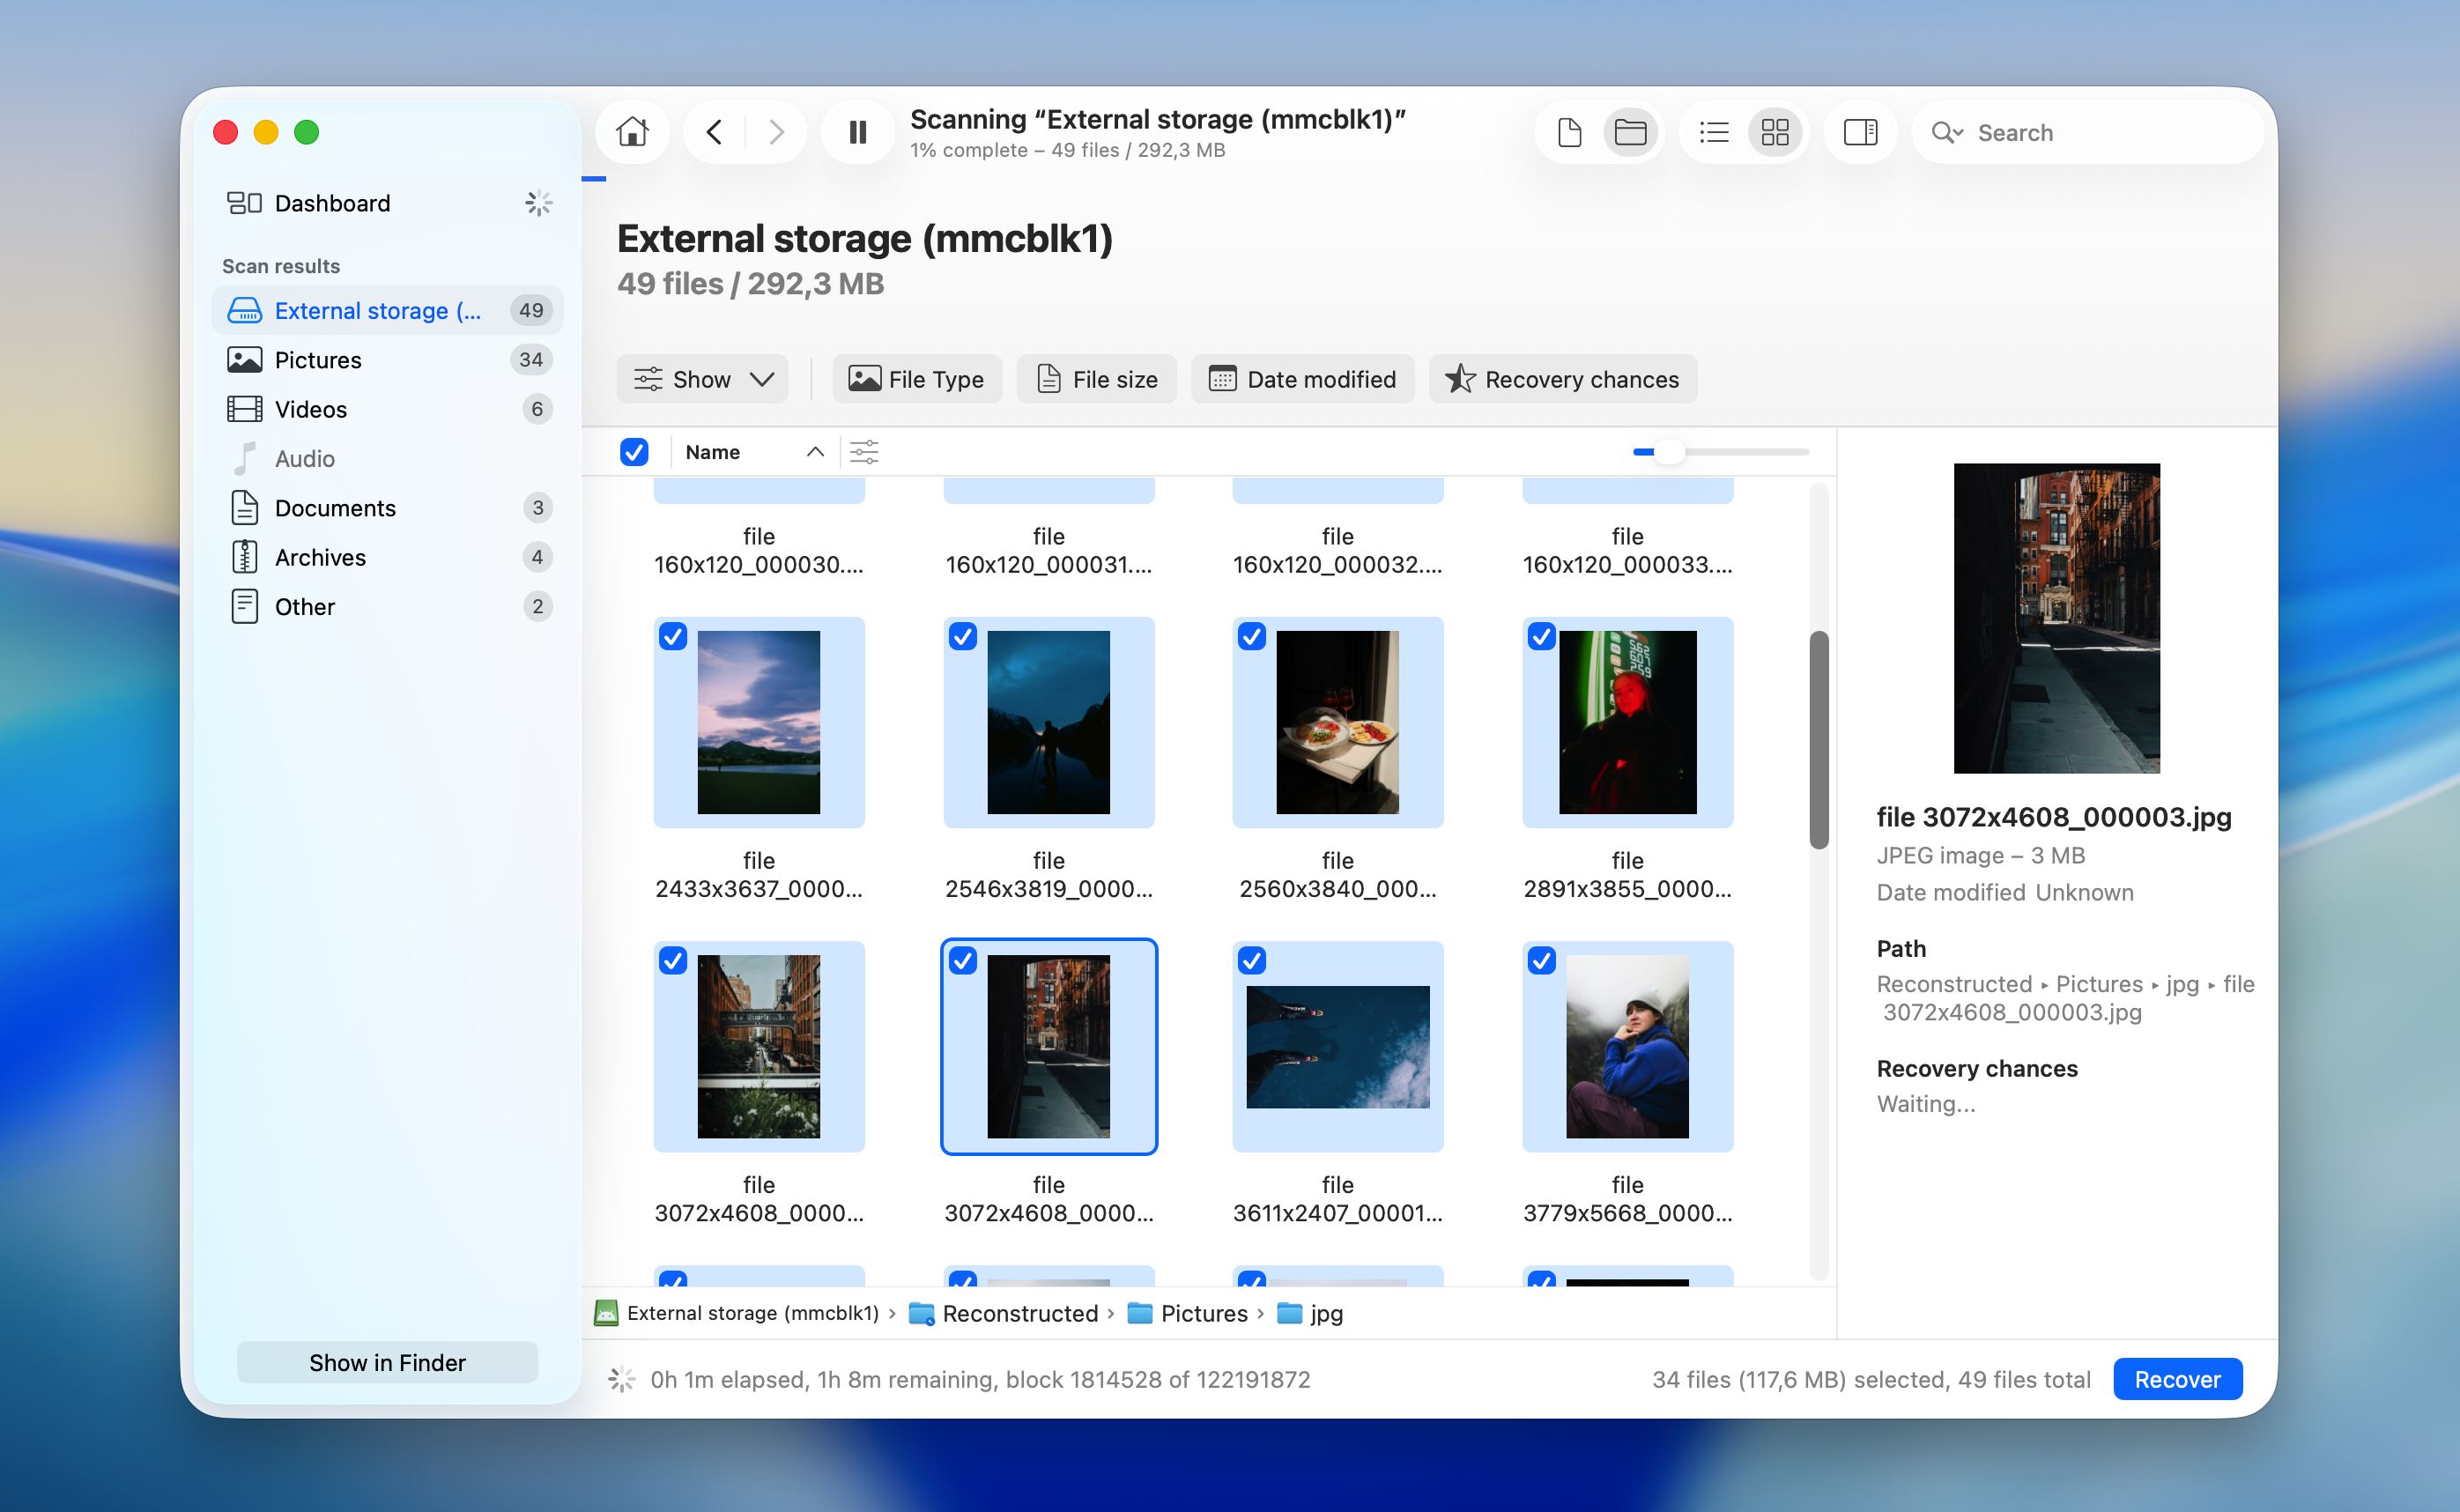
Task: Toggle the preview side panel
Action: (1860, 131)
